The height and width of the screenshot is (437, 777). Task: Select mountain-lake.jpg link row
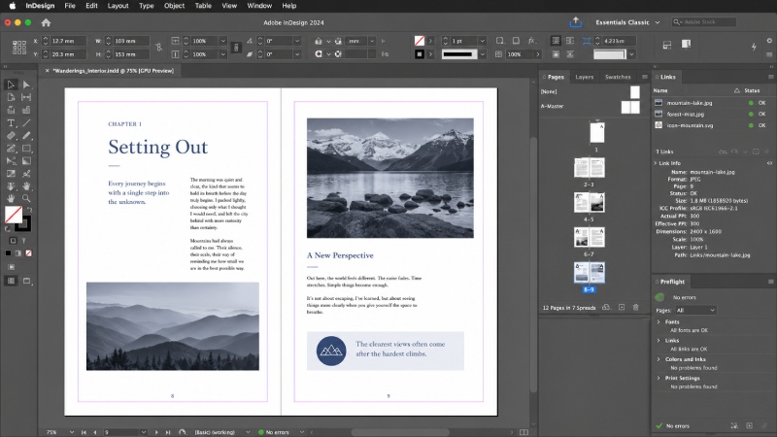pos(713,103)
